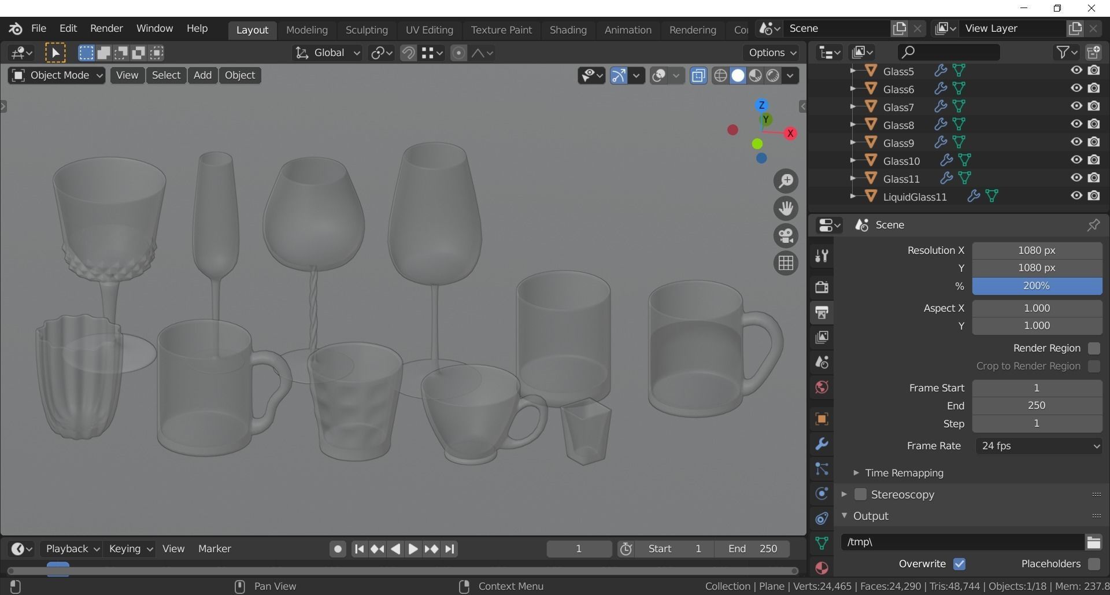The image size is (1110, 595).
Task: Play the animation forward
Action: coord(413,549)
